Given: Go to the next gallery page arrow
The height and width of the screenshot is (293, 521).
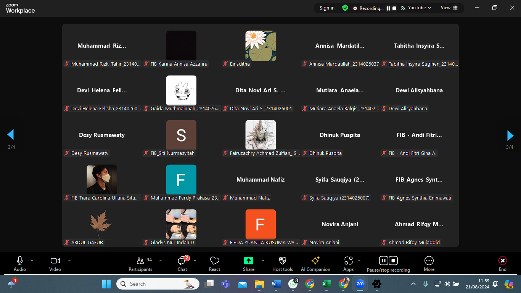Looking at the screenshot, I should 510,135.
